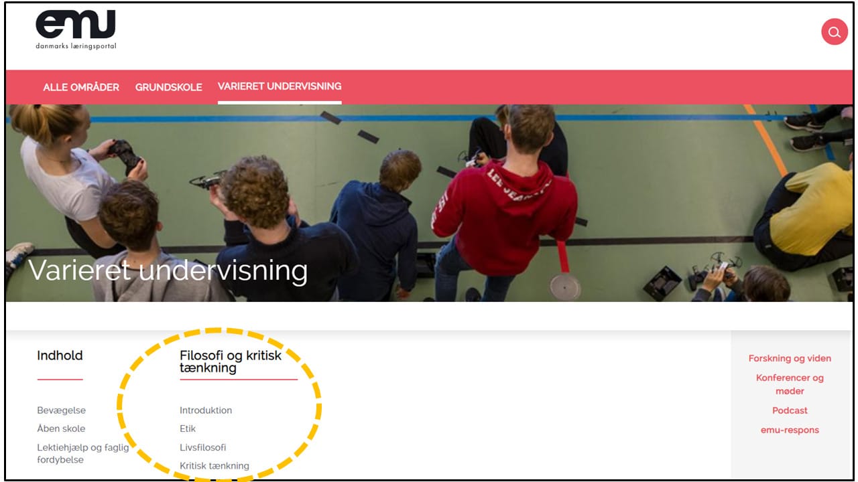Open the Livsfilosofi page link
The height and width of the screenshot is (482, 858).
pos(203,447)
